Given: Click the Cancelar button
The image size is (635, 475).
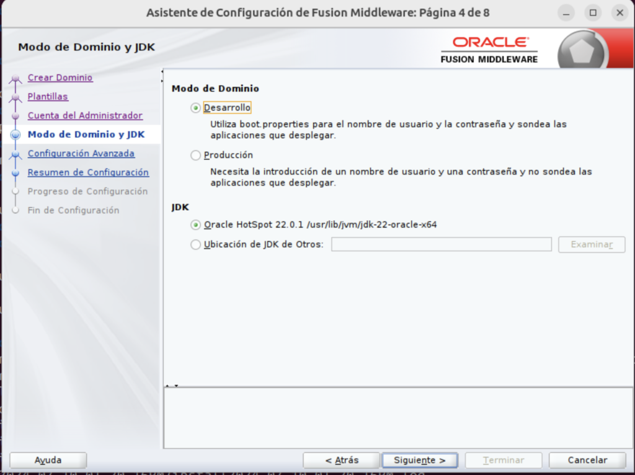Looking at the screenshot, I should pos(586,460).
